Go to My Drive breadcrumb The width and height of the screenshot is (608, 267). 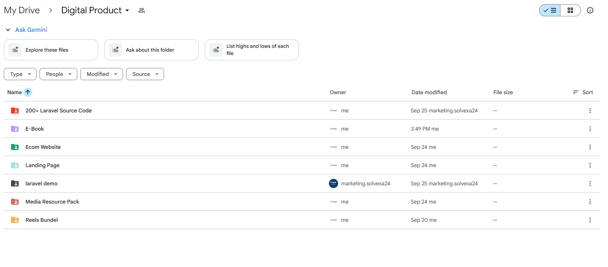click(x=22, y=10)
